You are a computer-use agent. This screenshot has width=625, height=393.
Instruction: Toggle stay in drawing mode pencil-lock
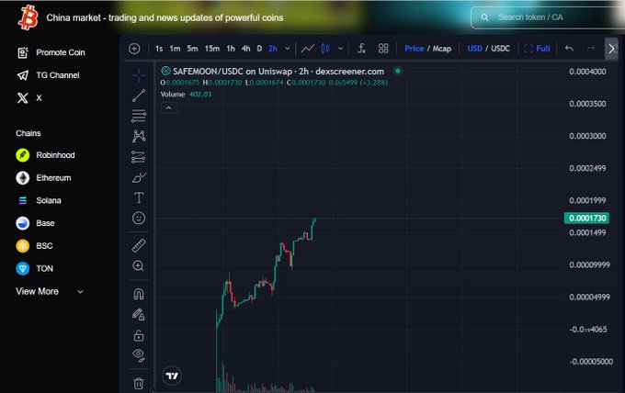(139, 315)
